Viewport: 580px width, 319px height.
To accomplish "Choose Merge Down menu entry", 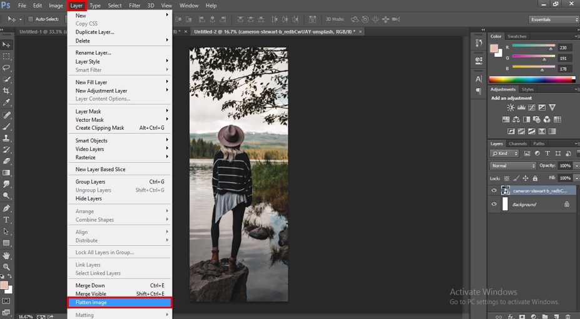I will click(120, 285).
